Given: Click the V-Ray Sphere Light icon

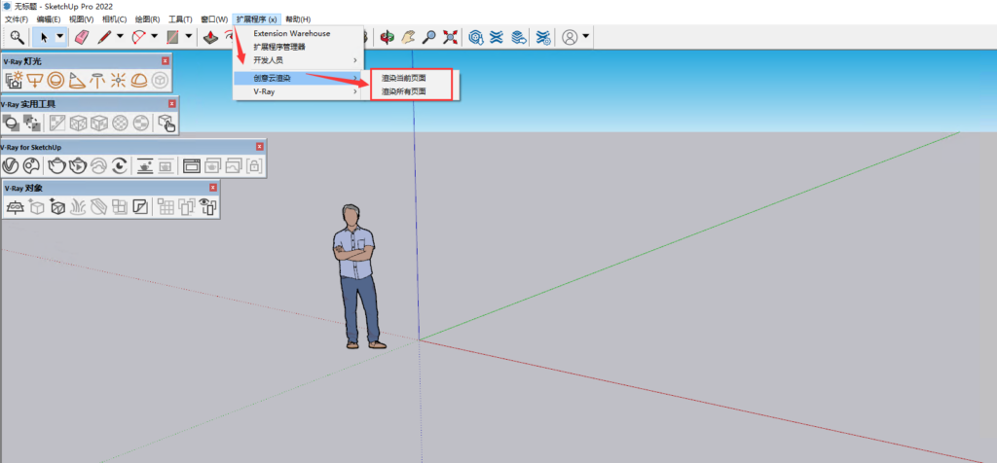Looking at the screenshot, I should click(56, 80).
